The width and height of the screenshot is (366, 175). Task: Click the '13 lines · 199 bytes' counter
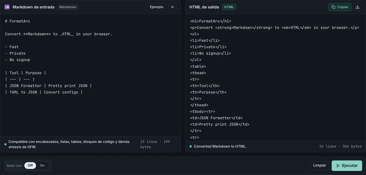click(155, 144)
